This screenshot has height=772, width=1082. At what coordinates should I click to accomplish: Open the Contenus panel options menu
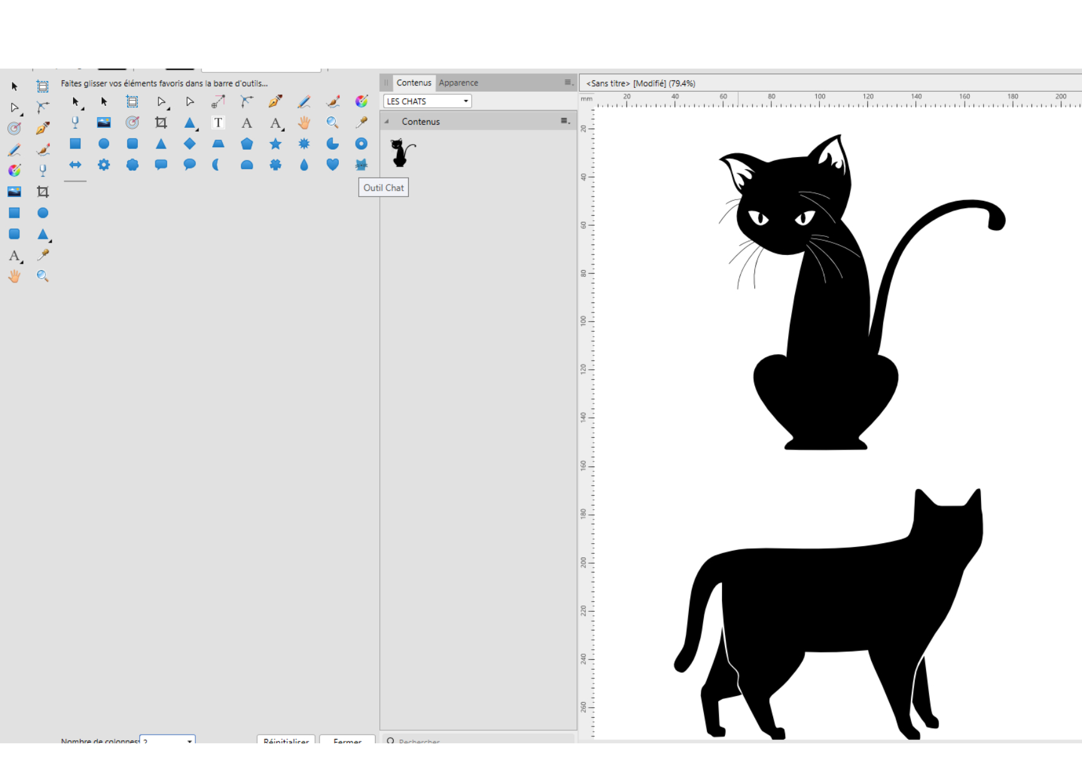[x=568, y=82]
